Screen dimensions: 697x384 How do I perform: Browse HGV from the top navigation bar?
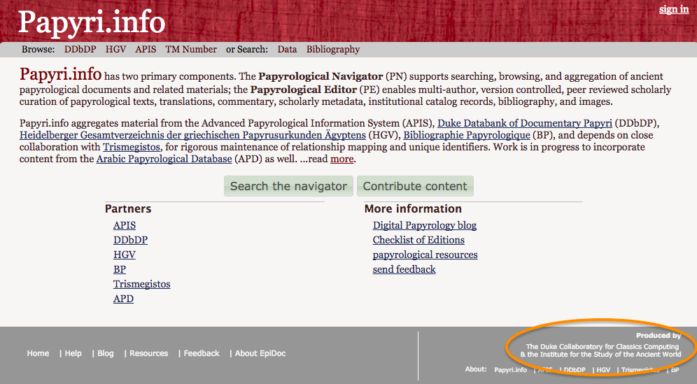coord(115,50)
